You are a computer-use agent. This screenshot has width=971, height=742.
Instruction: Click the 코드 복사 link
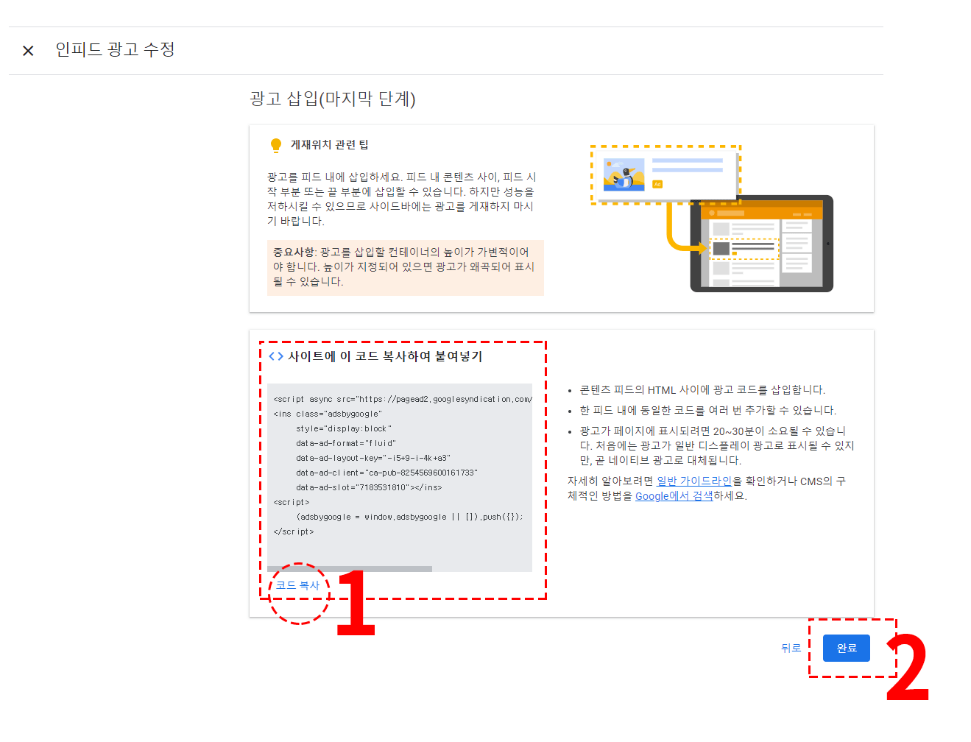(x=297, y=585)
